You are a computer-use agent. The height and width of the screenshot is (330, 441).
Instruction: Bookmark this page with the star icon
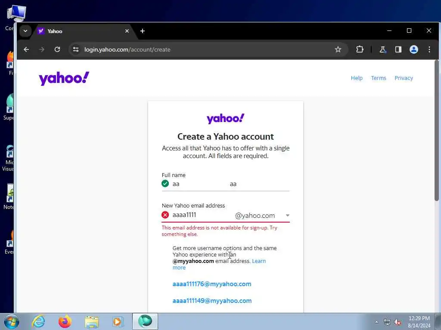[x=338, y=50]
